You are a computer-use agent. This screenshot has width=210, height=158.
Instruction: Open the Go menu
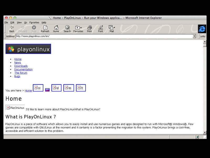click(x=25, y=22)
